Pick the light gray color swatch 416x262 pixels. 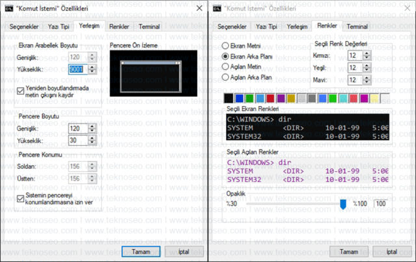click(x=302, y=98)
